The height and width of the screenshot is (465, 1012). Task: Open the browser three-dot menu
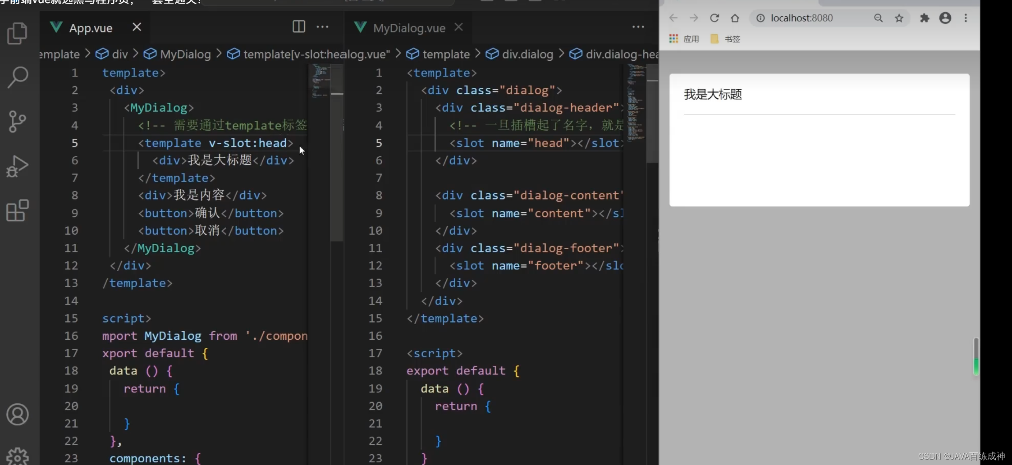[x=966, y=18]
